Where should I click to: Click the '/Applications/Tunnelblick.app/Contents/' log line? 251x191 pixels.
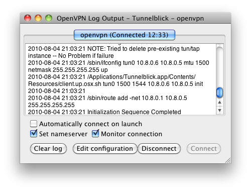pyautogui.click(x=111, y=77)
